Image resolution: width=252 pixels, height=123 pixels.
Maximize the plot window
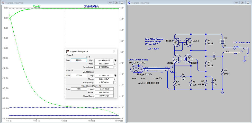(116, 3)
